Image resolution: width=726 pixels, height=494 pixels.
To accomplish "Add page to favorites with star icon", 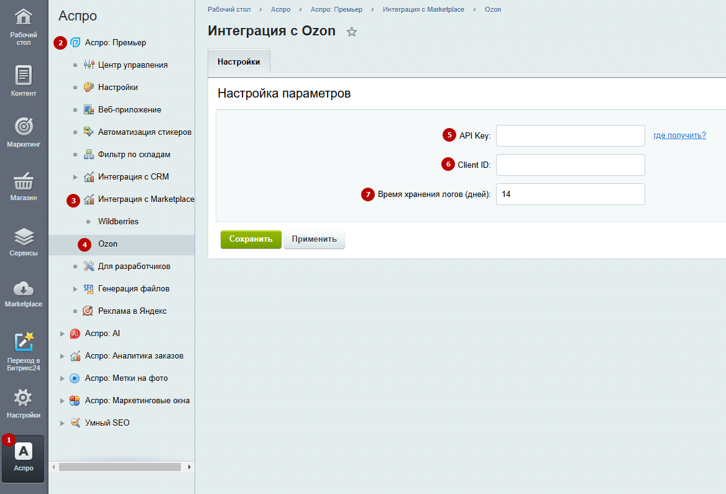I will coord(352,32).
